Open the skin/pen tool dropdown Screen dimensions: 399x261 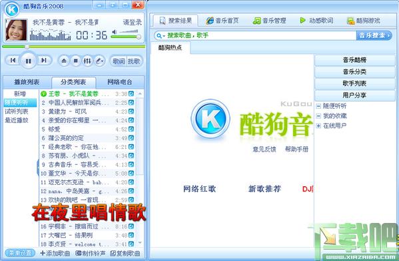point(99,61)
